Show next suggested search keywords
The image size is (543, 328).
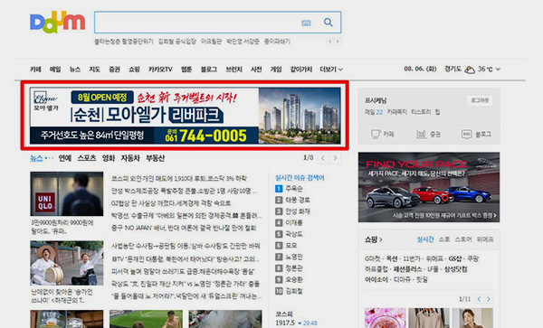point(338,42)
